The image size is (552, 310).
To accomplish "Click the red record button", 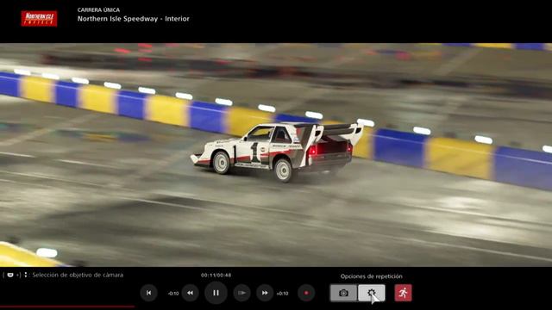I will (x=306, y=293).
